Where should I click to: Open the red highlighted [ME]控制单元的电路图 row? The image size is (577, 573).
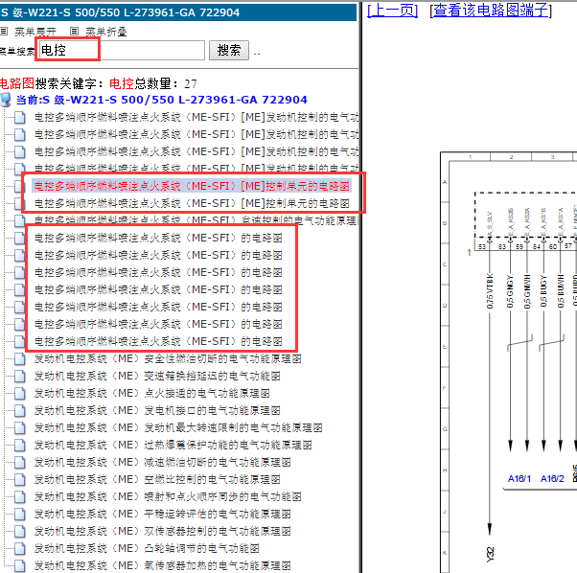click(x=192, y=186)
